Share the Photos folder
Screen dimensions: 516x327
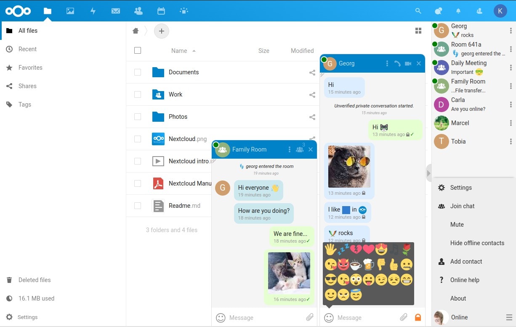tap(312, 117)
